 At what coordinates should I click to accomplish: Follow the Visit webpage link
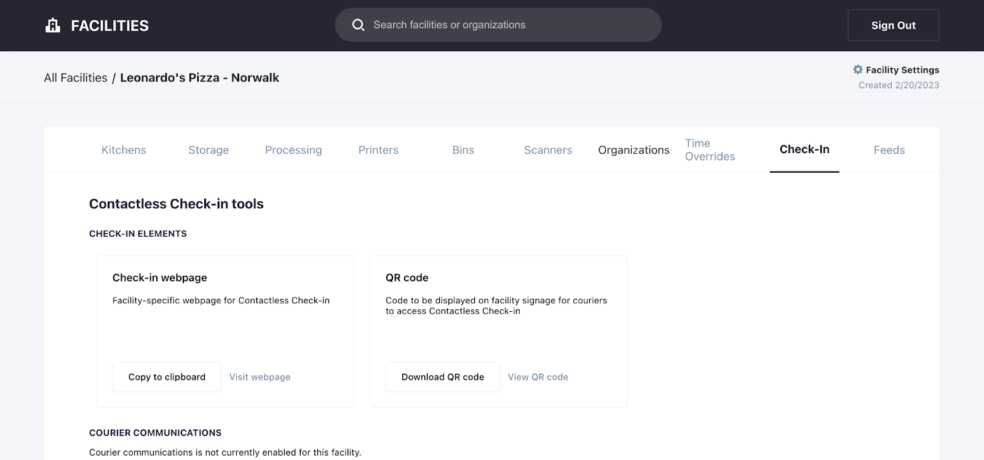point(260,377)
